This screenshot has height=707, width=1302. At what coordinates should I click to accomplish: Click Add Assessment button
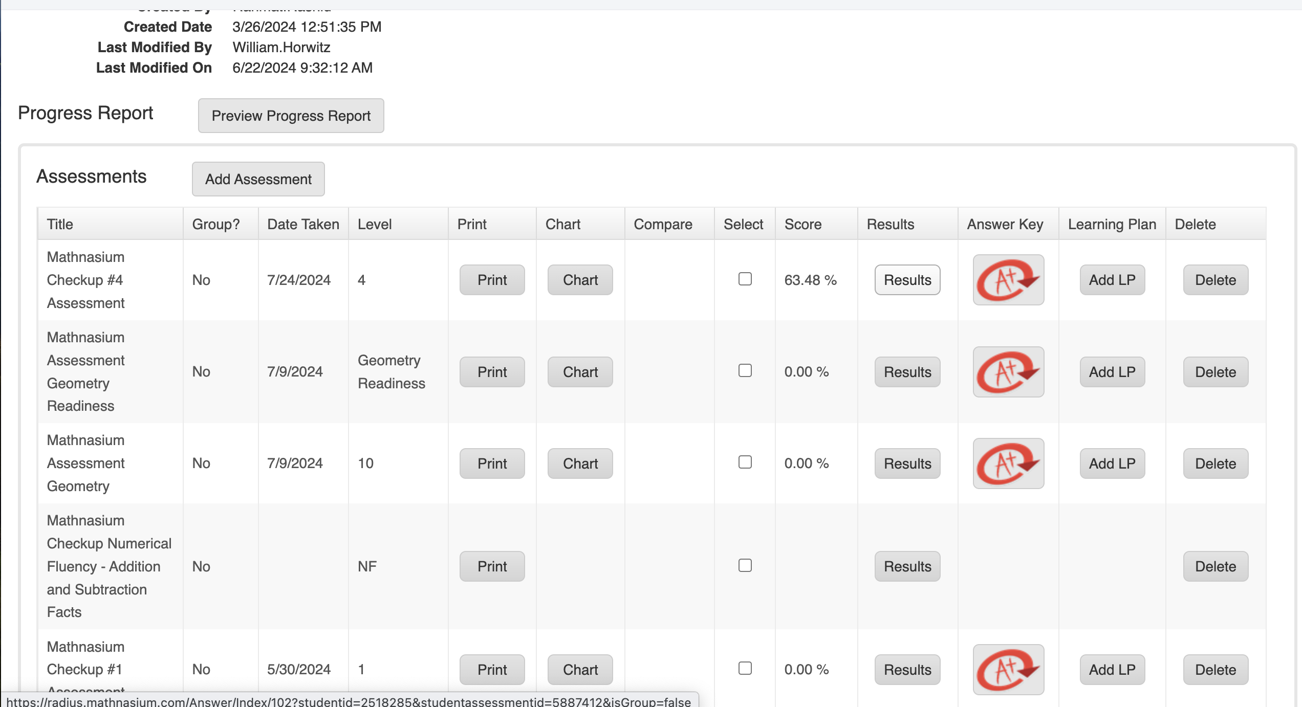click(x=258, y=179)
